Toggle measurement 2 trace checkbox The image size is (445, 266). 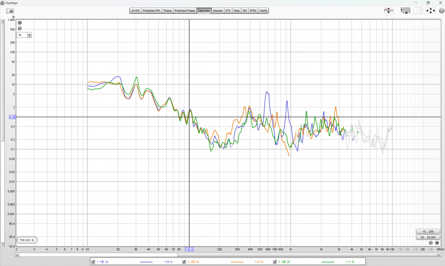(x=184, y=262)
